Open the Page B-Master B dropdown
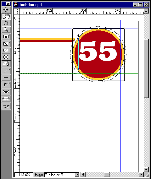The image size is (151, 179). [77, 175]
